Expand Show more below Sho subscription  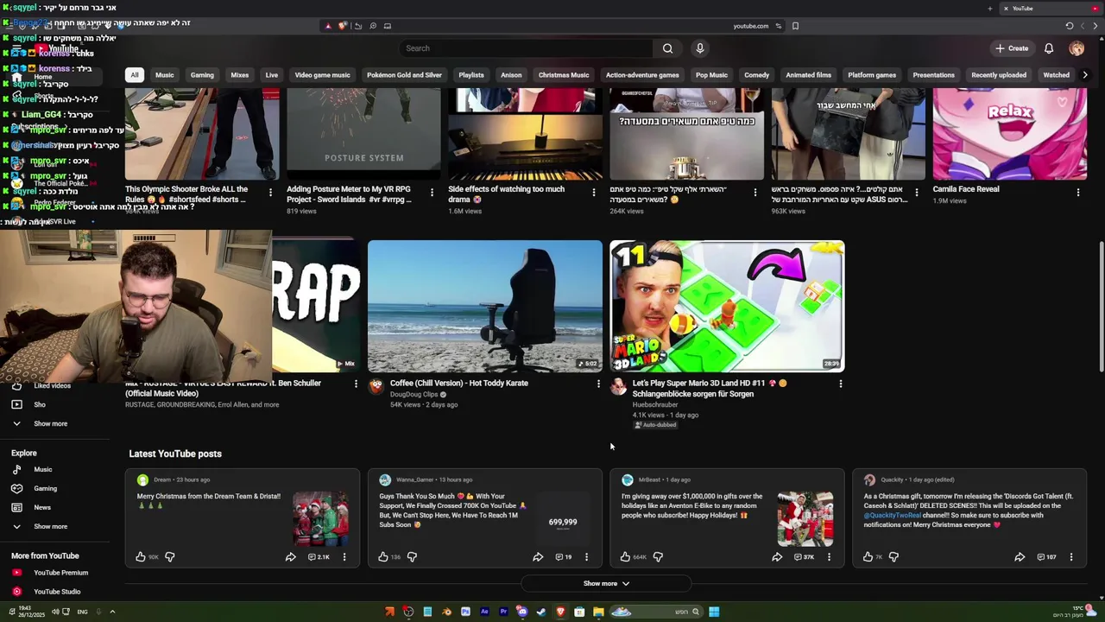click(50, 423)
